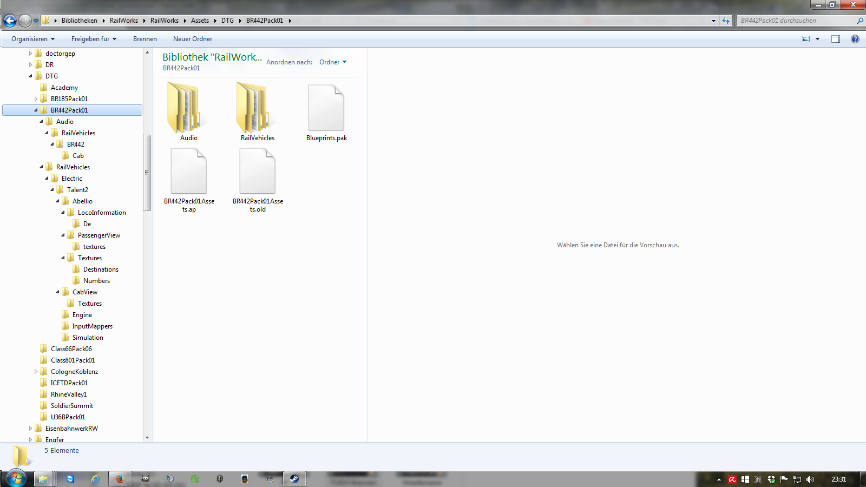Screen dimensions: 866x487
Task: Expand the doctorgep tree folder
Action: pos(30,54)
